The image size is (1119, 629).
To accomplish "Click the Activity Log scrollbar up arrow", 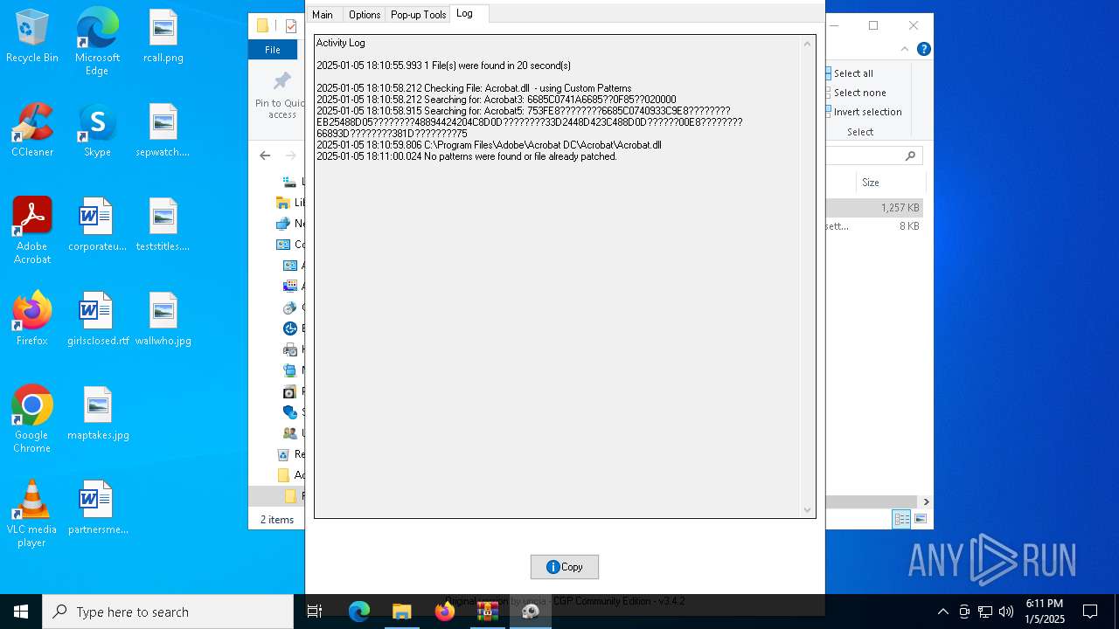I will [808, 44].
